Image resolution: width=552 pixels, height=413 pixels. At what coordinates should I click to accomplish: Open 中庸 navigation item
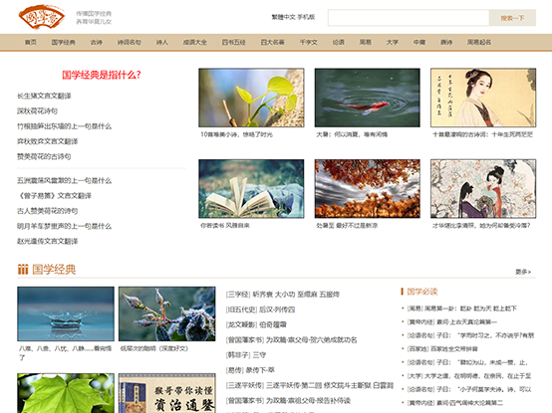[419, 42]
